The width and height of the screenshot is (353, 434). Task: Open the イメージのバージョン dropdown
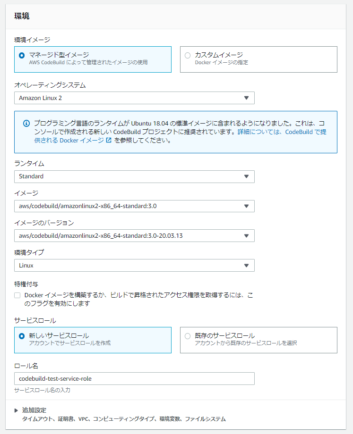click(134, 236)
